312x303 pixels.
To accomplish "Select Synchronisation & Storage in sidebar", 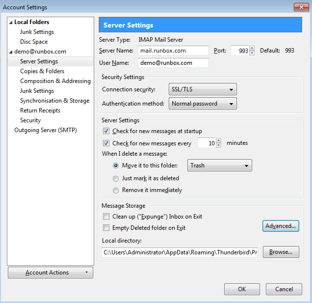I will tap(54, 101).
